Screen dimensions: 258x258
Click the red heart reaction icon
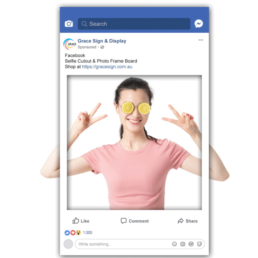tap(73, 233)
